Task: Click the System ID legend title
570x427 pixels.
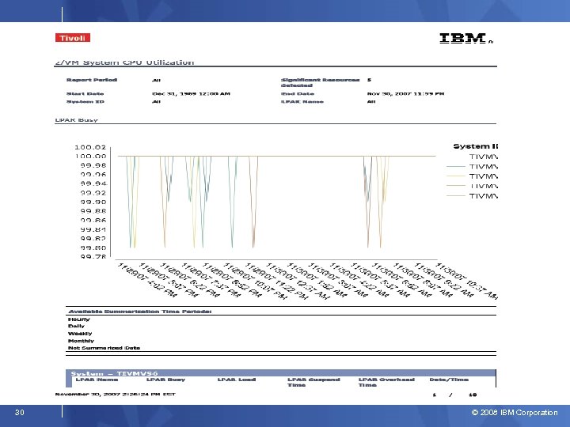Action: click(475, 146)
